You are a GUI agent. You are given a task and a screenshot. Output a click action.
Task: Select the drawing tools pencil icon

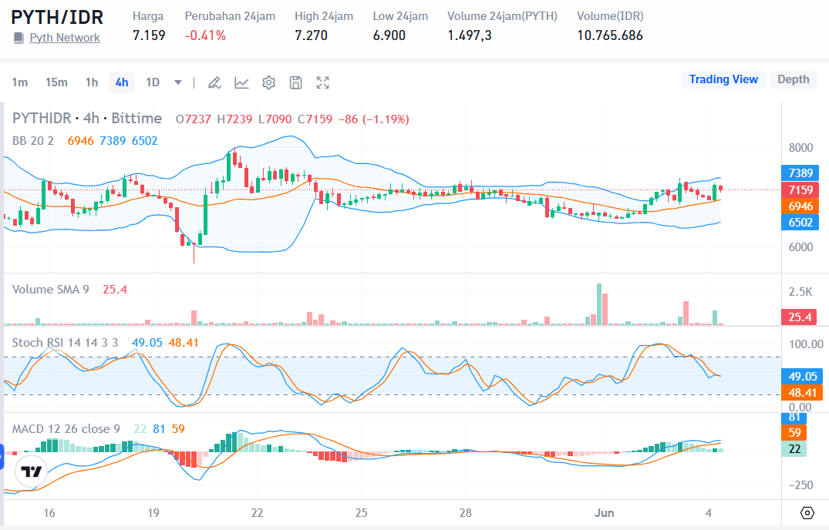click(214, 82)
